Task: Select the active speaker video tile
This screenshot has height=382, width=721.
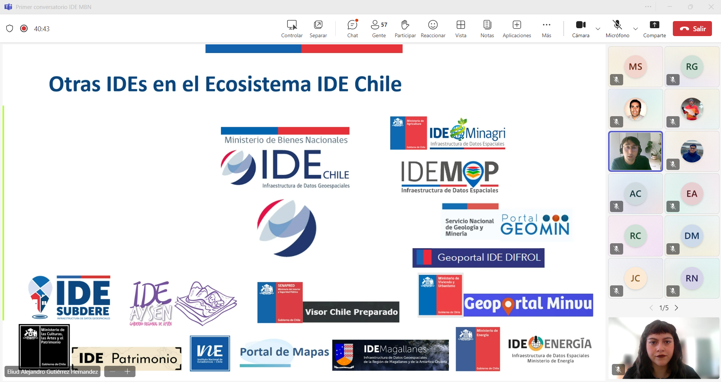Action: pyautogui.click(x=636, y=151)
